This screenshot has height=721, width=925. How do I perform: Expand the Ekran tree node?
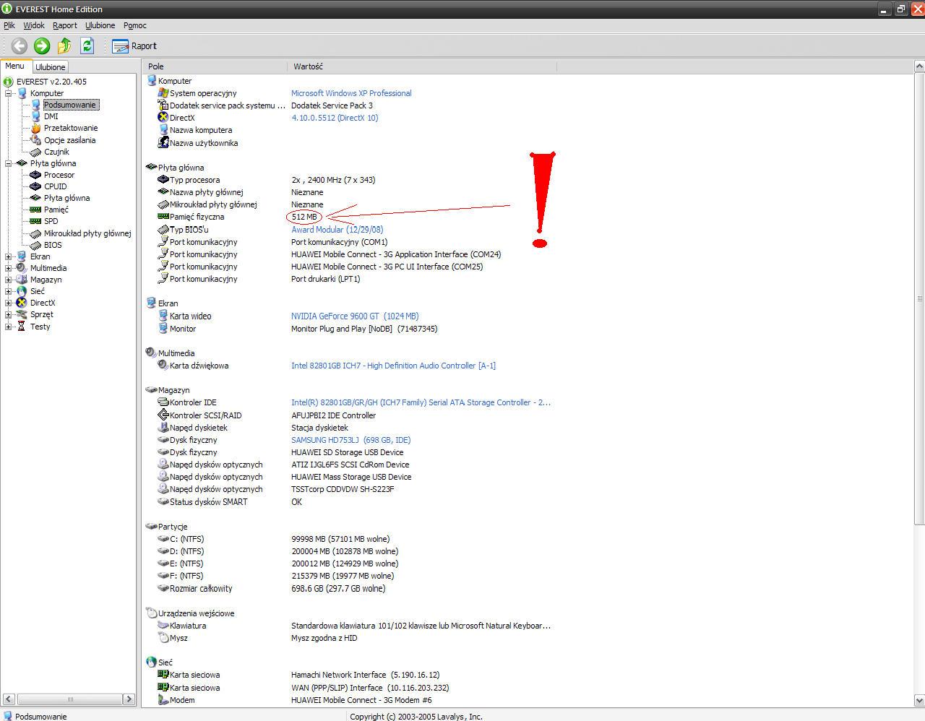click(8, 256)
